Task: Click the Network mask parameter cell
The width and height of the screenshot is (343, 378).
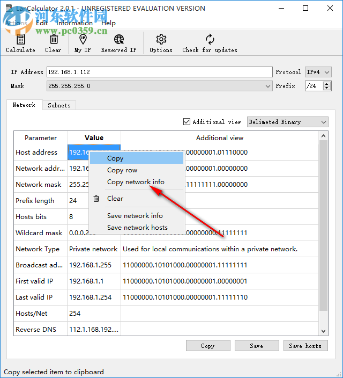Action: tap(40, 185)
